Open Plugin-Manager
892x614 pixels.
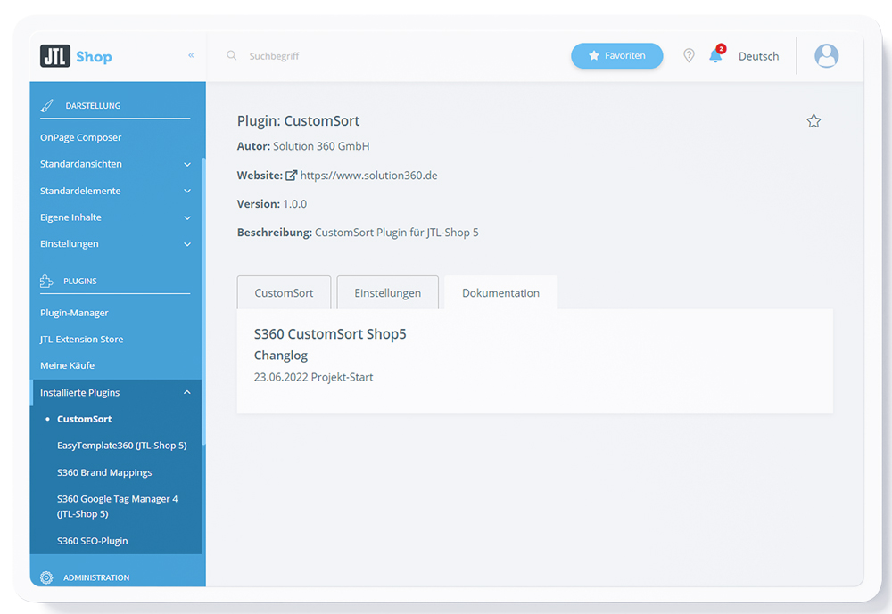tap(74, 313)
